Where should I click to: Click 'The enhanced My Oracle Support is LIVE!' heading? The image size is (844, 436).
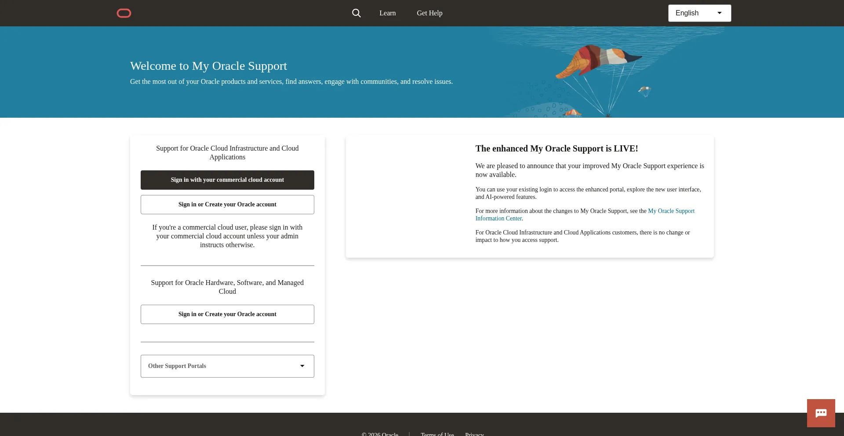(x=557, y=148)
